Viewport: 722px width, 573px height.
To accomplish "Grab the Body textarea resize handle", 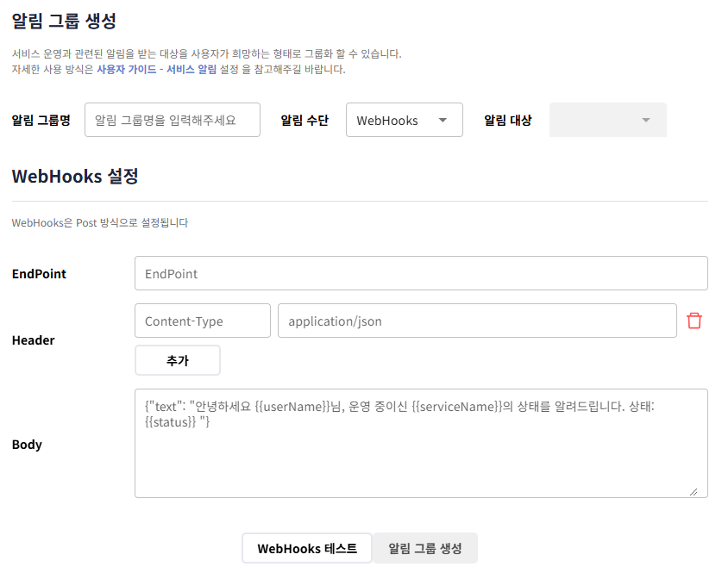I will [x=693, y=491].
